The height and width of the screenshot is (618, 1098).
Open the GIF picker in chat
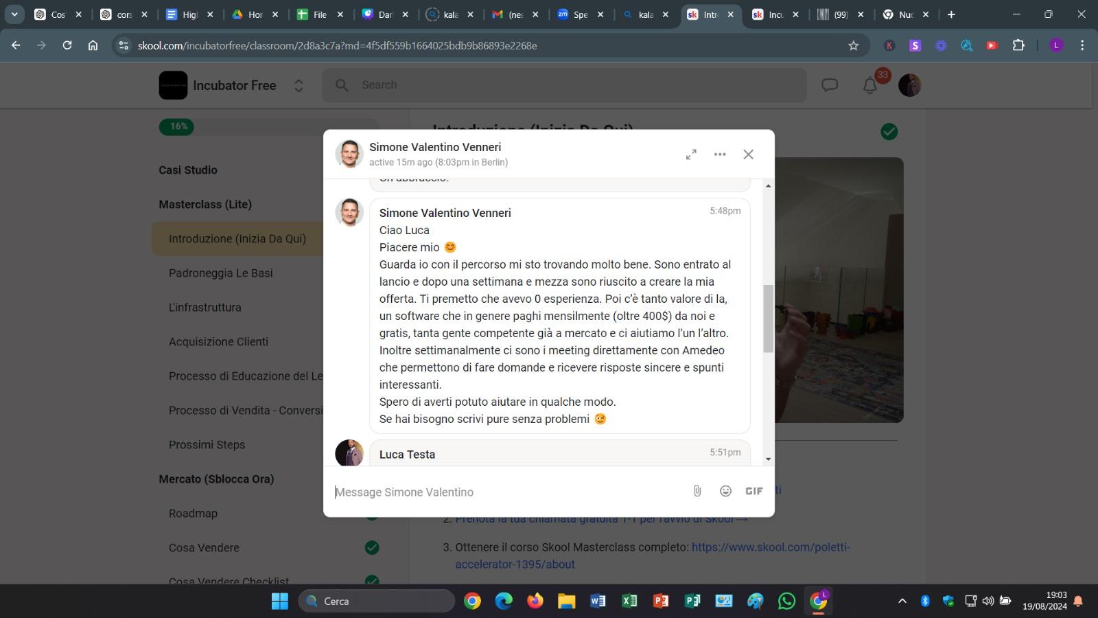point(754,491)
